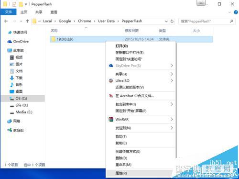Switch to the 查看 ribbon tab
This screenshot has width=239, height=179.
pos(54,12)
